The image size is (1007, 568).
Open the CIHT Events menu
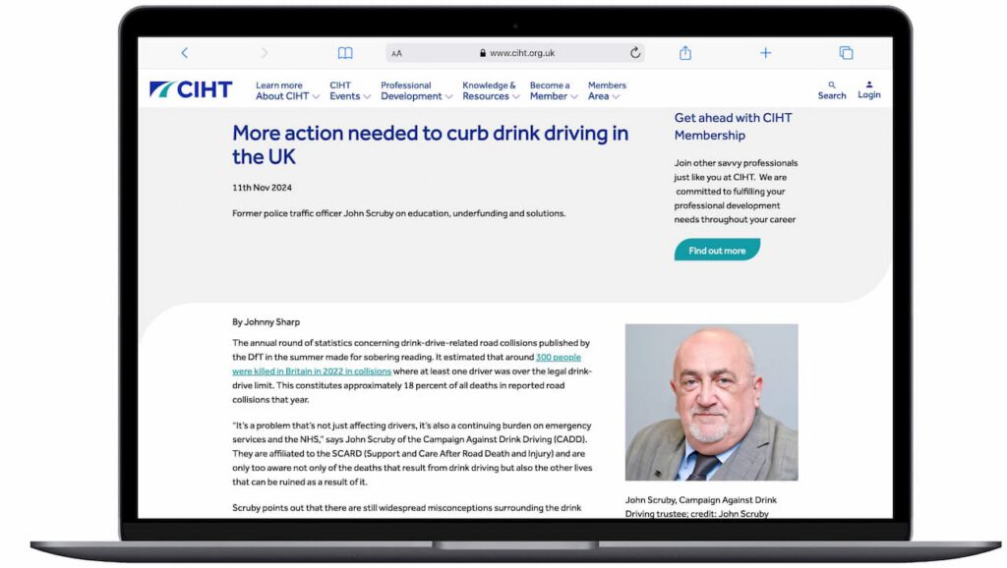pyautogui.click(x=346, y=90)
